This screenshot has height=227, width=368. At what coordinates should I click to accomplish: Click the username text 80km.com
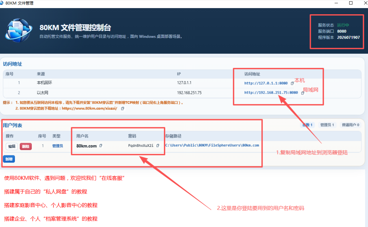[x=86, y=146]
